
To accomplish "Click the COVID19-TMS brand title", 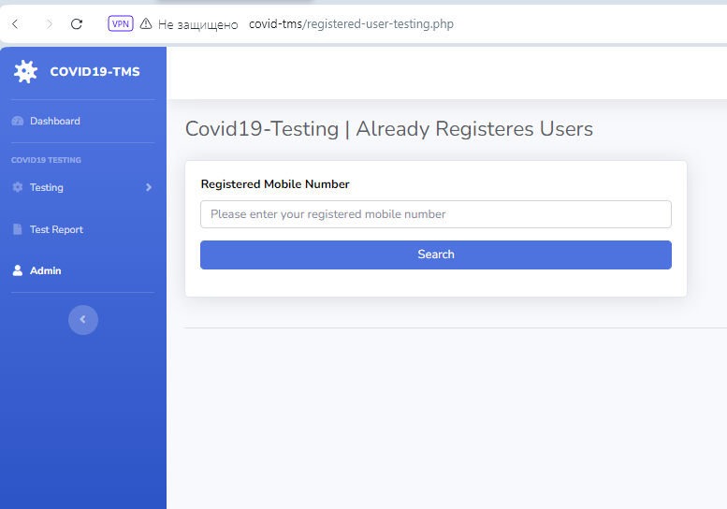I will 95,72.
